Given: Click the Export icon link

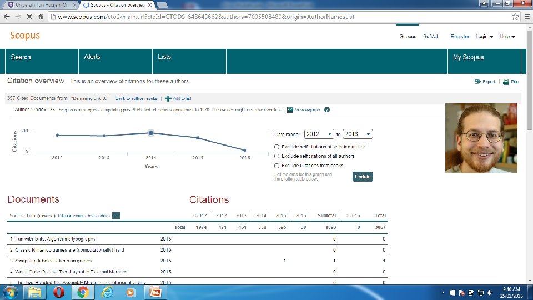Looking at the screenshot, I should 485,82.
